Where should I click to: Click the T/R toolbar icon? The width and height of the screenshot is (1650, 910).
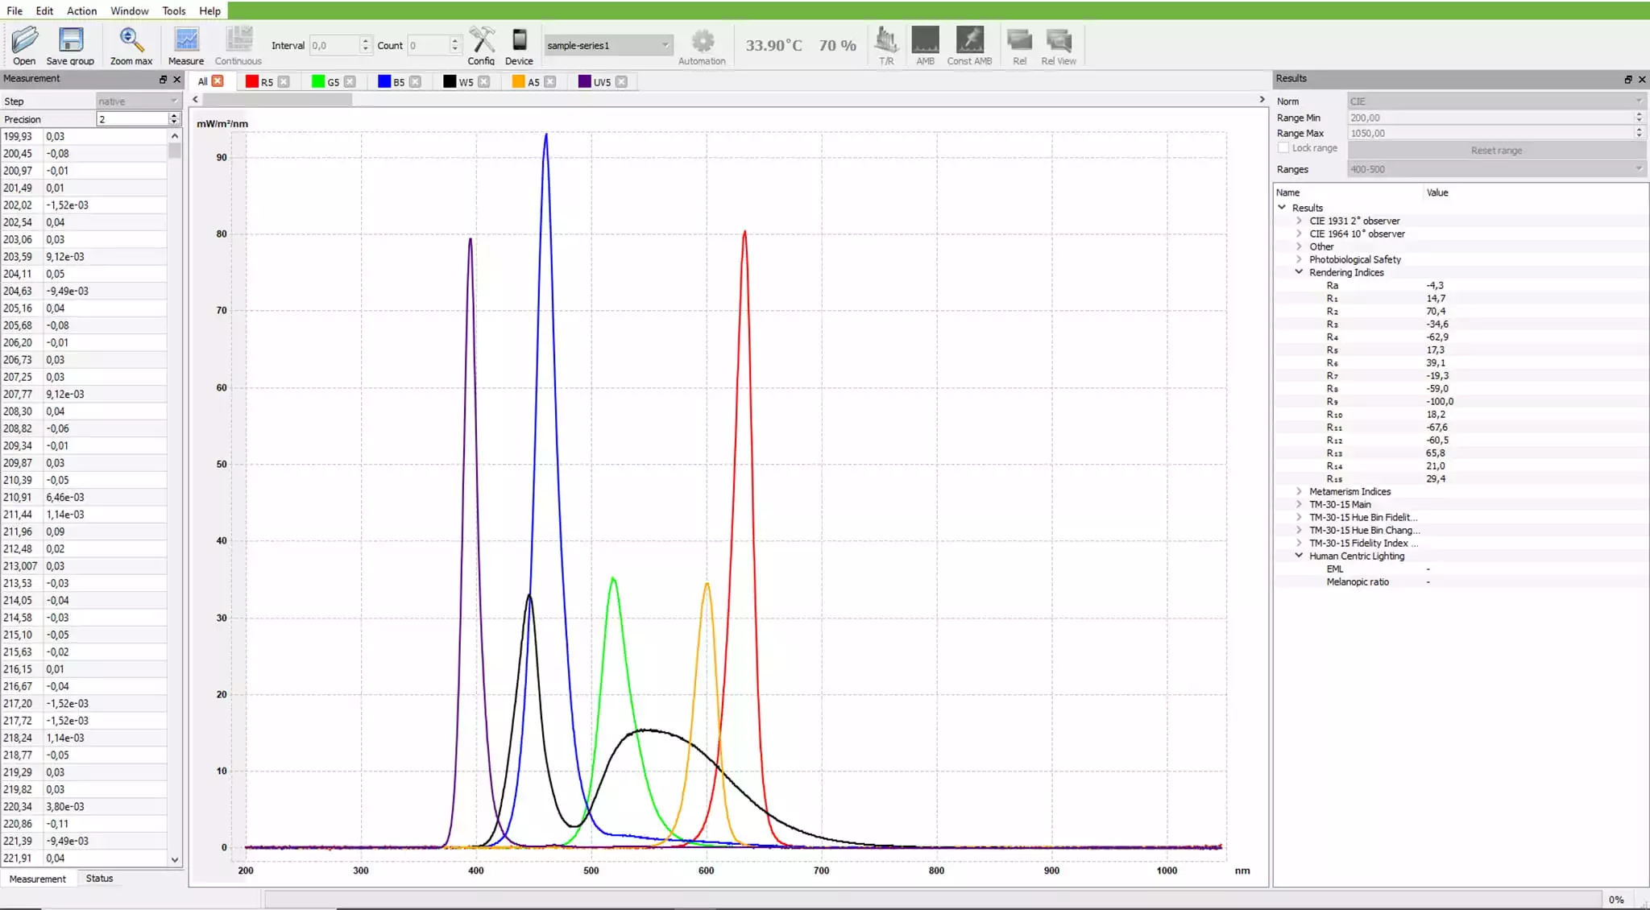point(886,40)
